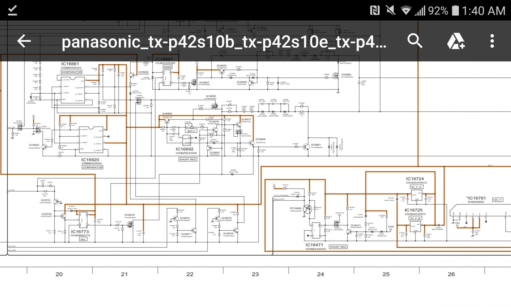
Task: Tap the INV label under IC16773
Action: 83,239
